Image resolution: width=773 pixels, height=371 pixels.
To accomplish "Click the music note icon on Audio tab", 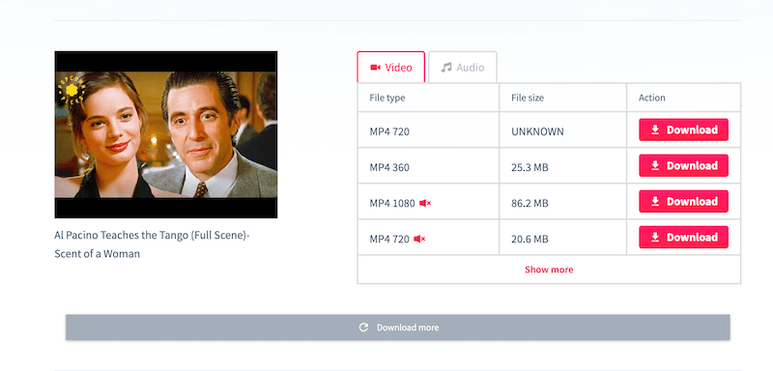I will (446, 68).
